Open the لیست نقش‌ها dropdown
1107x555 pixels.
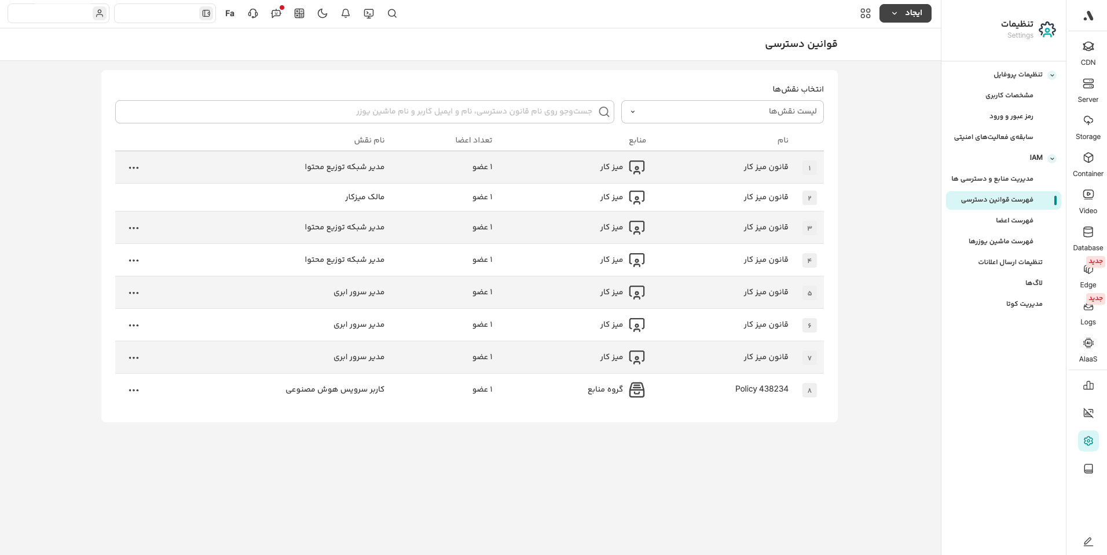pyautogui.click(x=722, y=111)
